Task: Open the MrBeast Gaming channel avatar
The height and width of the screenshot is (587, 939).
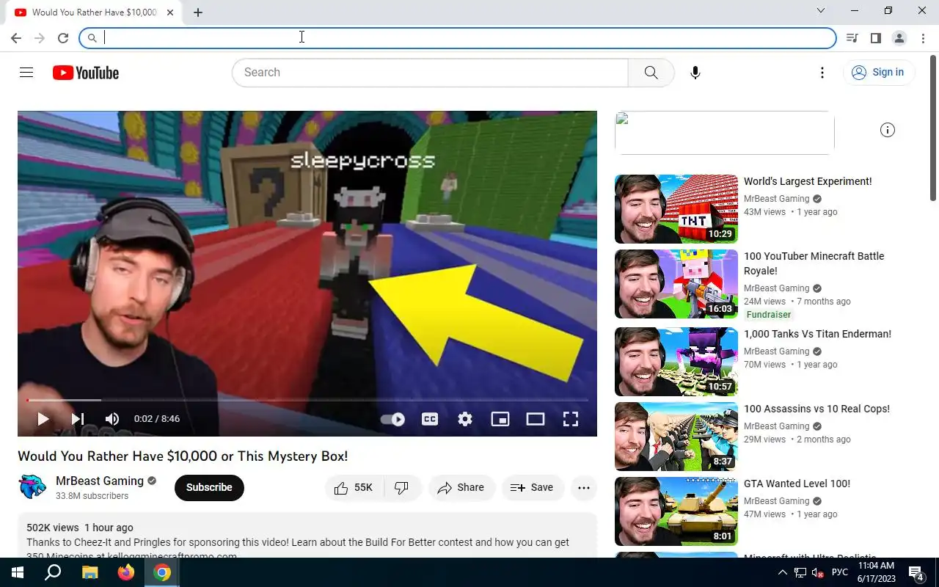Action: coord(32,487)
